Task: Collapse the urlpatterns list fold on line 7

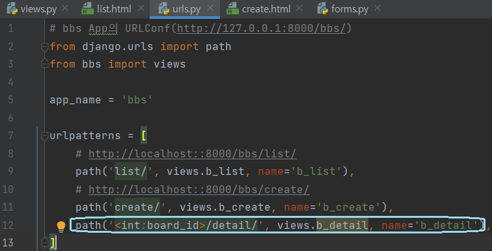Action: pyautogui.click(x=44, y=136)
